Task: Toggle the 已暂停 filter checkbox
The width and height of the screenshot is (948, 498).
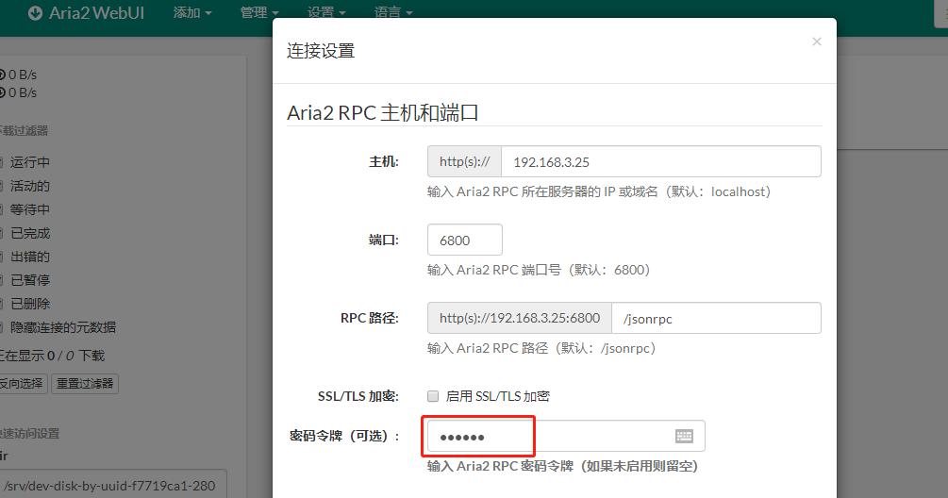Action: [x=1, y=280]
